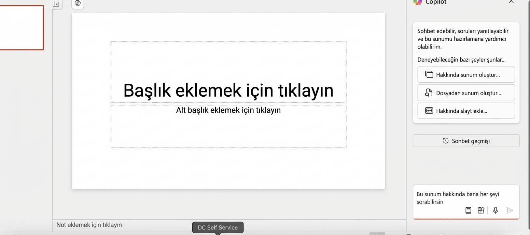Open Sohbet geçmişi chat history
Viewport: 530px width, 235px height.
point(466,141)
